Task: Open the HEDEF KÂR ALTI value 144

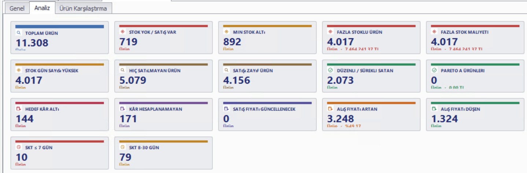Action: click(25, 119)
